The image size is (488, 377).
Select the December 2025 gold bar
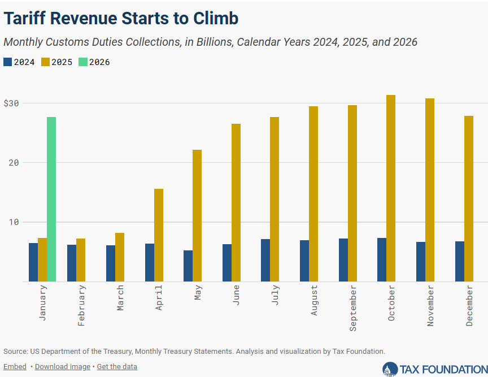coord(468,198)
